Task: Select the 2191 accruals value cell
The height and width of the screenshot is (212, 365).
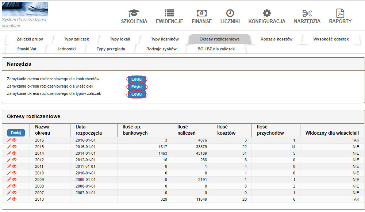Action: tap(192, 180)
